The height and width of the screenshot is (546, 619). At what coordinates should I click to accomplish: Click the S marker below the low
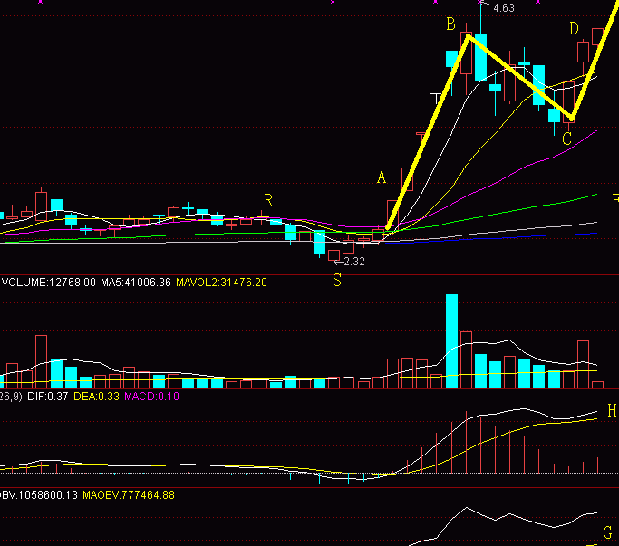(x=337, y=281)
